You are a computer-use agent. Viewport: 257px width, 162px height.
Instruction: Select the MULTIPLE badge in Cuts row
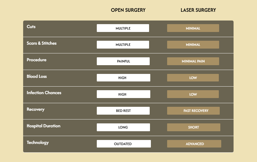click(123, 28)
